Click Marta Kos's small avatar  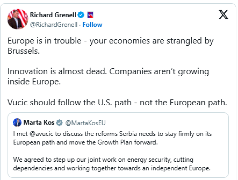click(17, 123)
